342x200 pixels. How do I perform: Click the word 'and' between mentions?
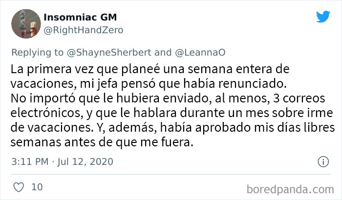pos(163,53)
